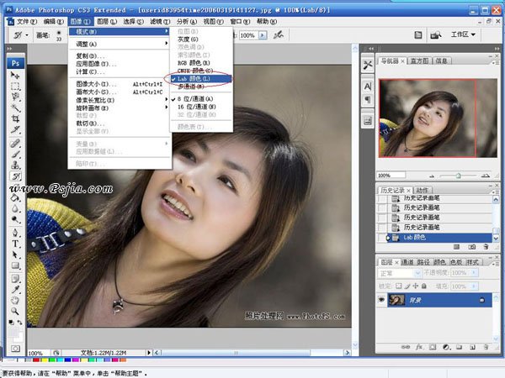Screen dimensions: 505x378
Task: Adjust Navigator zoom slider handle
Action: 459,176
